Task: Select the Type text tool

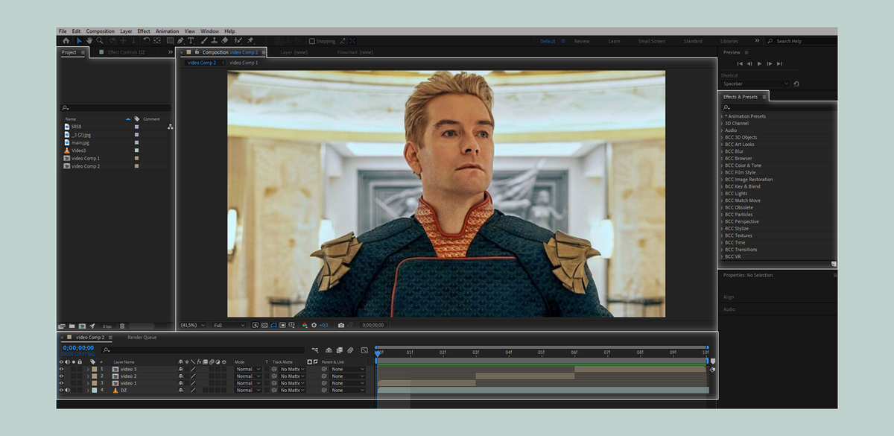Action: click(x=191, y=40)
